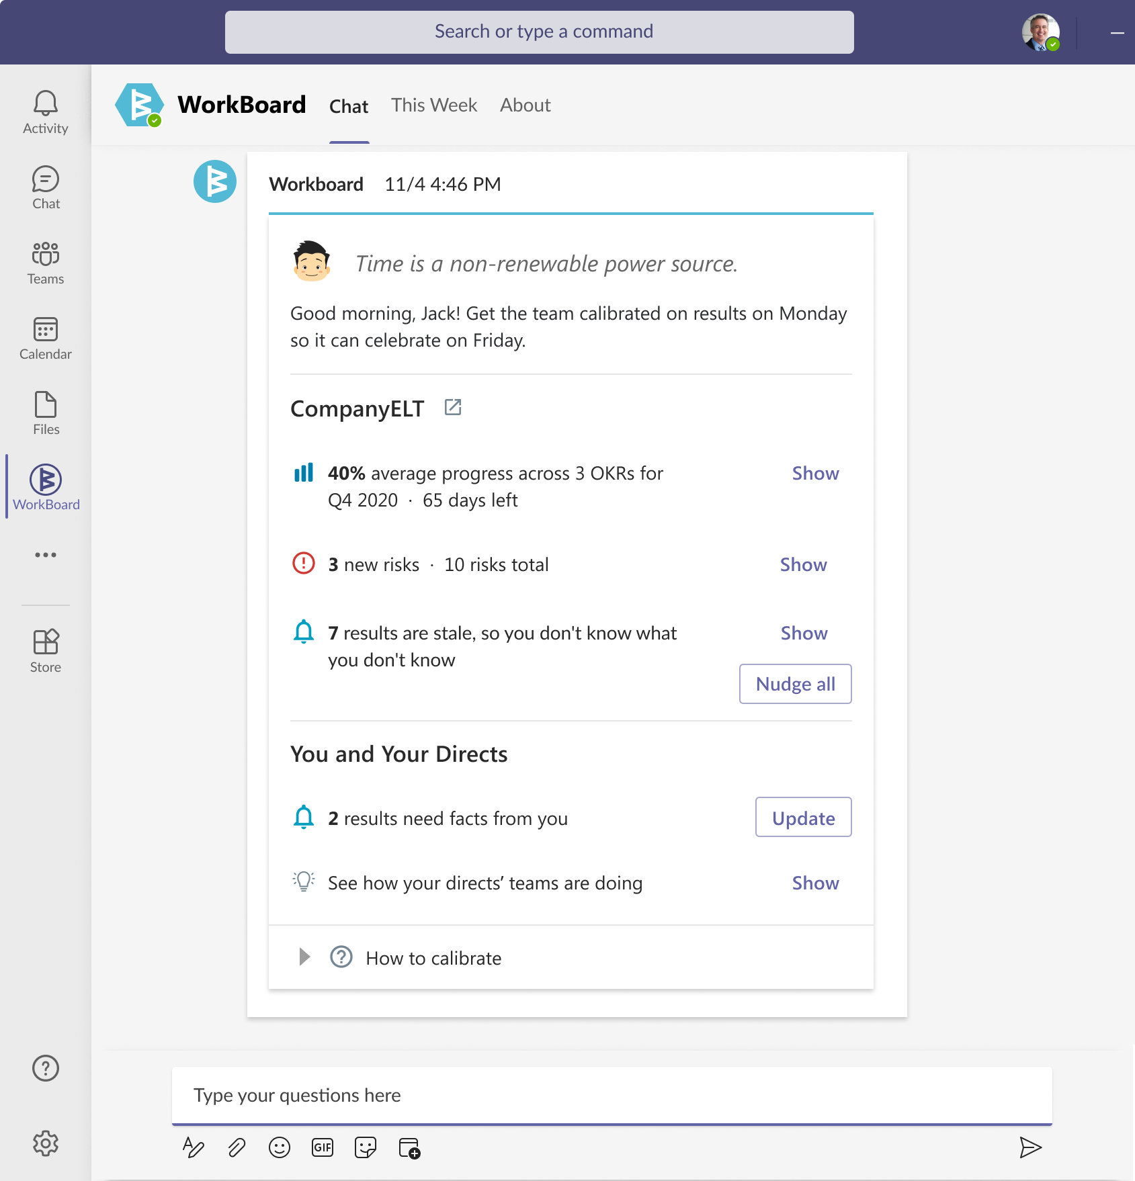Image resolution: width=1135 pixels, height=1181 pixels.
Task: Click the search or command box
Action: tap(540, 32)
